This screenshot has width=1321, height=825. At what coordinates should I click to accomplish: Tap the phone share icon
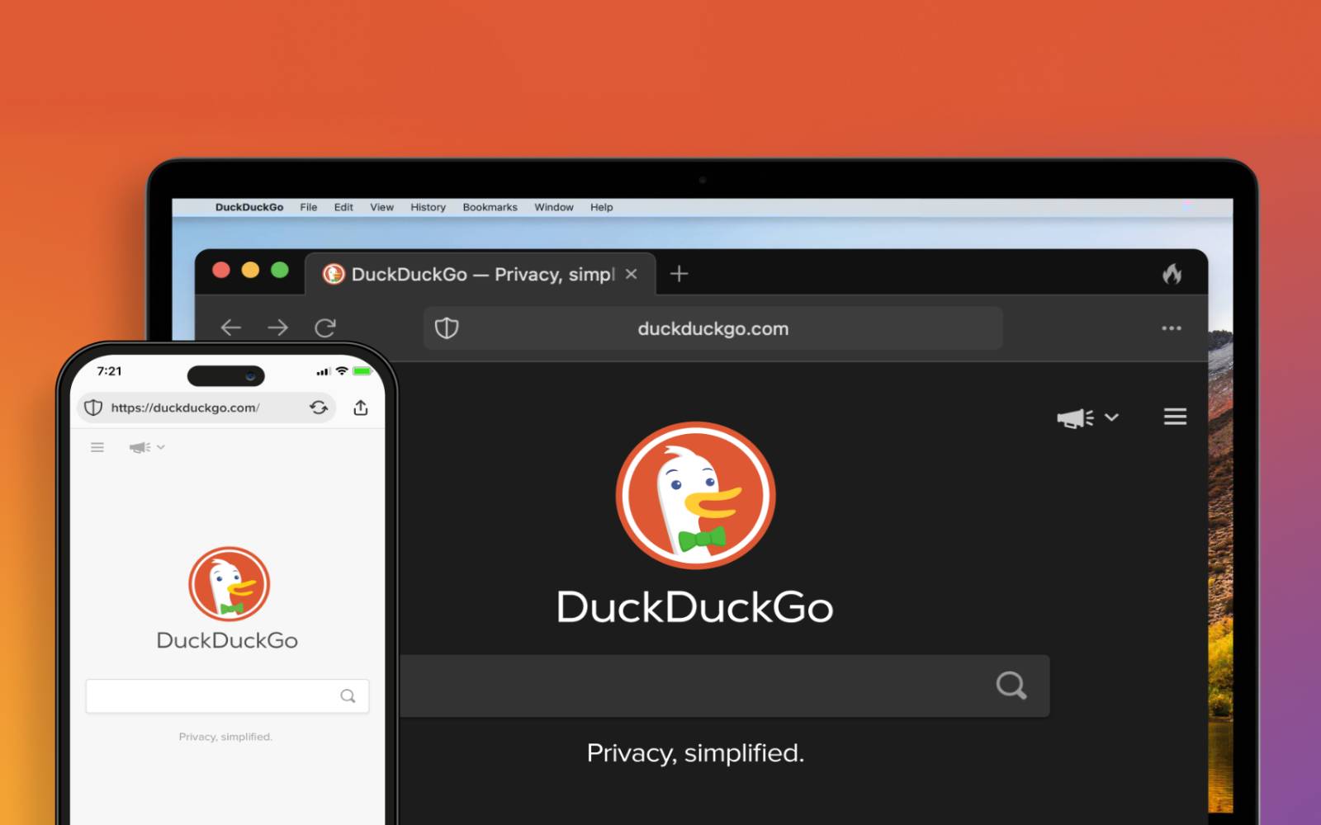[x=361, y=408]
